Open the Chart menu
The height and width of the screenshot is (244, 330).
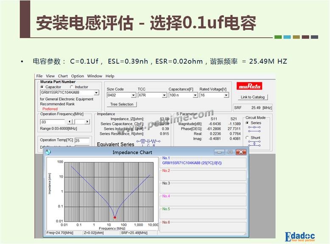pos(63,76)
